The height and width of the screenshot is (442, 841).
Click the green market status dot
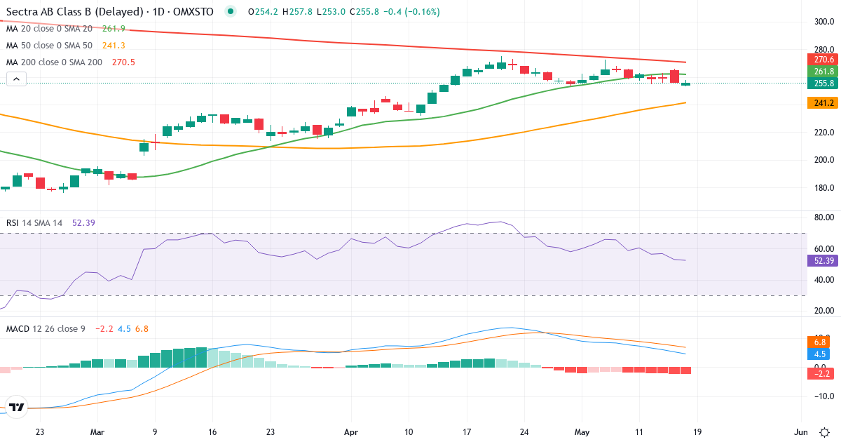231,11
